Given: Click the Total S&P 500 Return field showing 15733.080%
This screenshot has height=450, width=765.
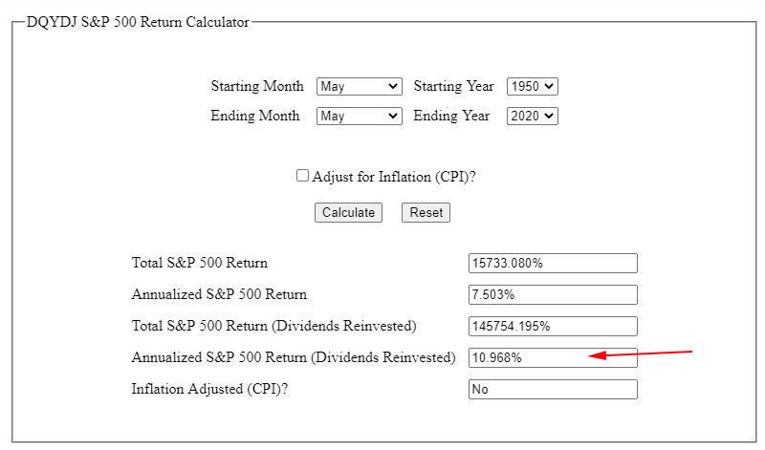Looking at the screenshot, I should pos(552,263).
